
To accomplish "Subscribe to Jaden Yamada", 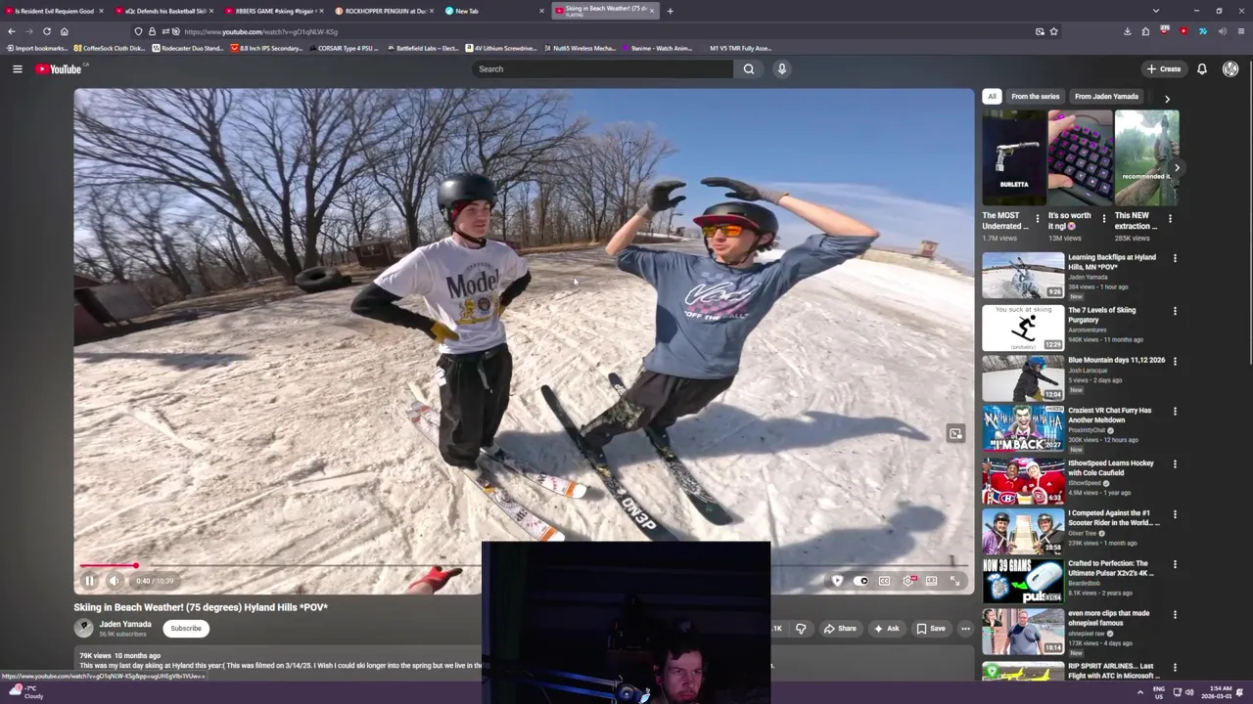I will (185, 629).
